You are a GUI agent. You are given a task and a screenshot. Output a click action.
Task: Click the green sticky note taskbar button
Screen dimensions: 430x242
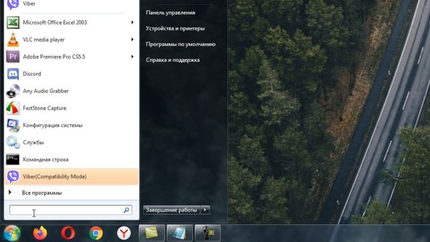click(152, 233)
